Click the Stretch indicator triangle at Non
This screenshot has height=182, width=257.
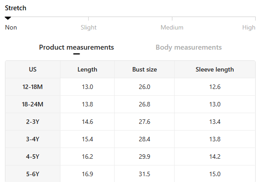8,18
